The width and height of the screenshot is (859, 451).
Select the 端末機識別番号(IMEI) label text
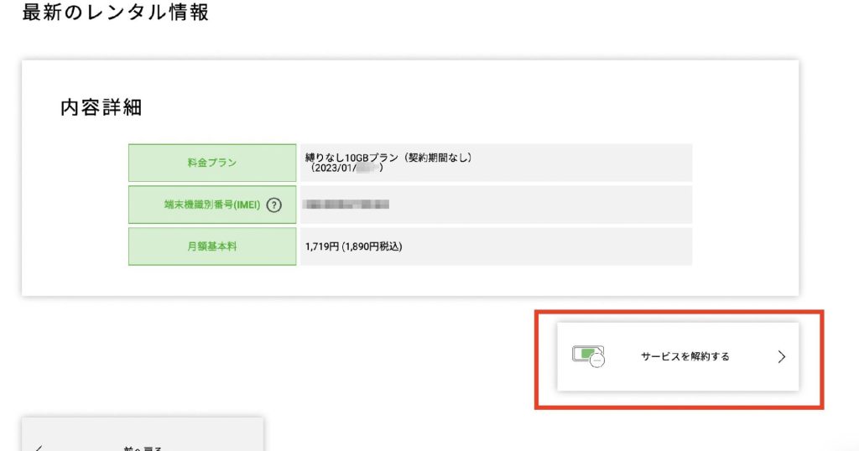[x=212, y=205]
